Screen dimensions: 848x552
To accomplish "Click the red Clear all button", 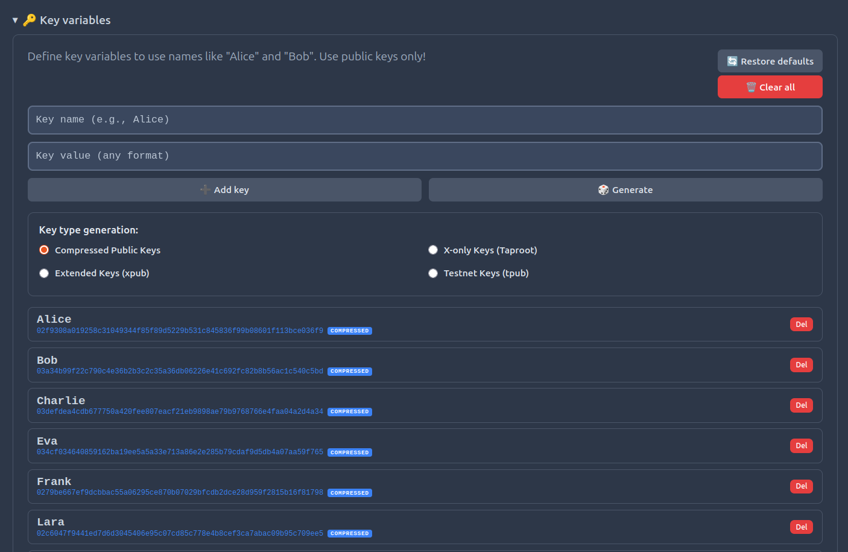I will tap(770, 87).
